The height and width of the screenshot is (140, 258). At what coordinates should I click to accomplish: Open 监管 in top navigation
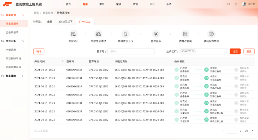click(x=135, y=4)
